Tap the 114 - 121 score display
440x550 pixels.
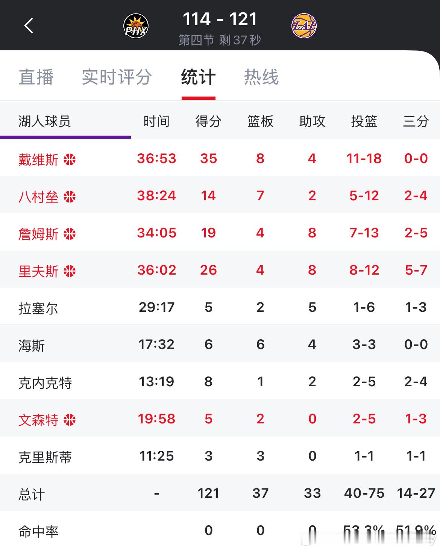(x=220, y=19)
